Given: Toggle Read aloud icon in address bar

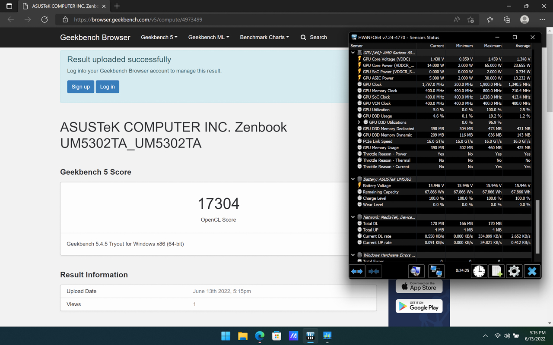Looking at the screenshot, I should pyautogui.click(x=457, y=19).
